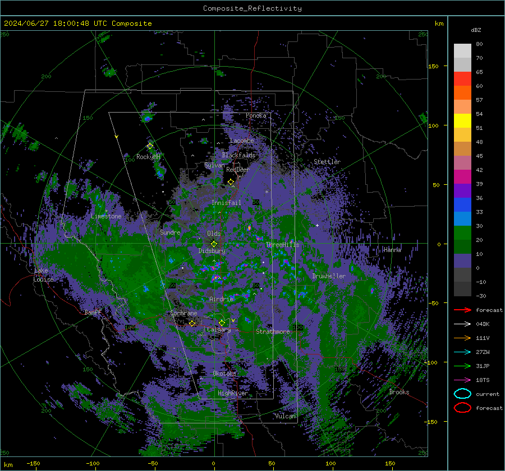Image resolution: width=505 pixels, height=471 pixels.
Task: Select the red 60-65 dBZ color swatch
Action: (x=462, y=79)
